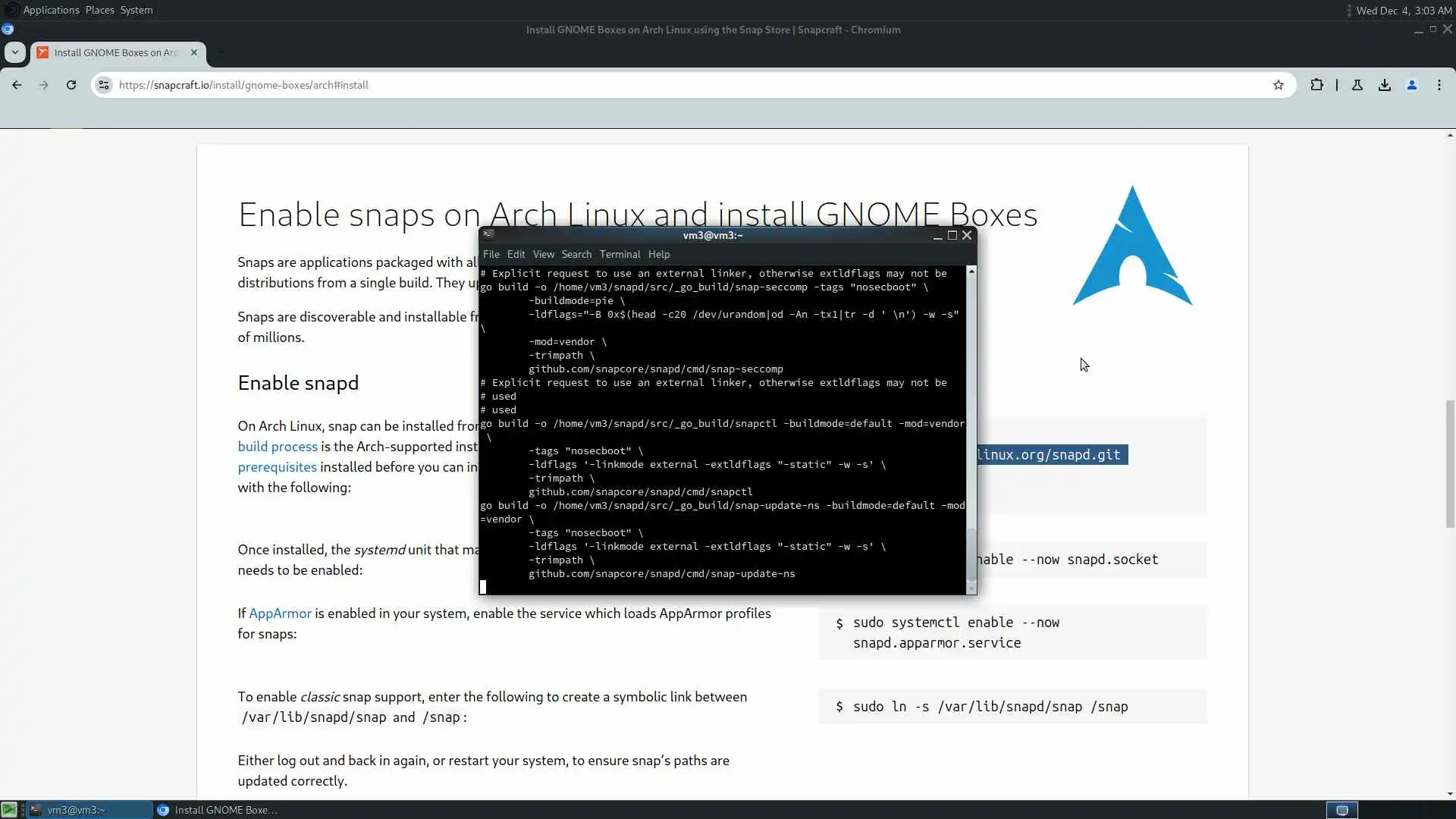The width and height of the screenshot is (1456, 819).
Task: Expand the tab search dropdown arrow
Action: (x=14, y=52)
